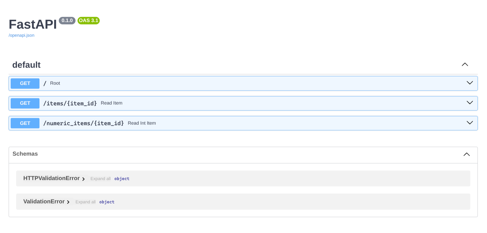Click the GET badge for Read Int Item
The image size is (487, 233).
point(25,123)
